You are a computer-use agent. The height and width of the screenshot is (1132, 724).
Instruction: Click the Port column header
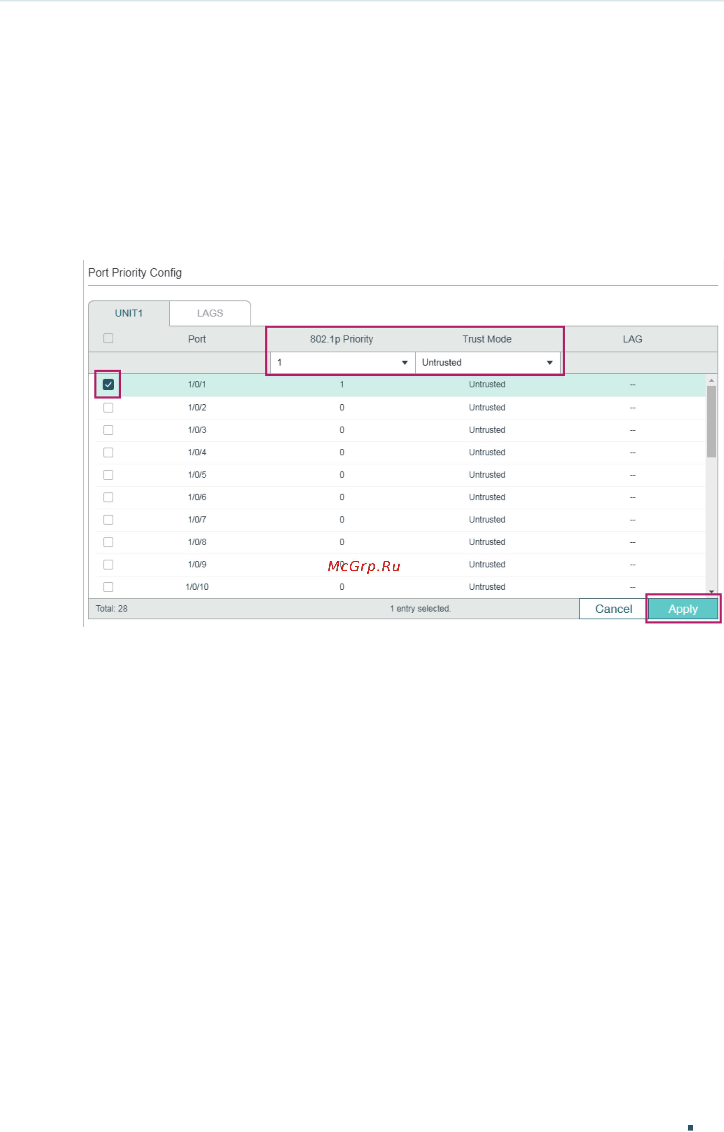point(197,339)
